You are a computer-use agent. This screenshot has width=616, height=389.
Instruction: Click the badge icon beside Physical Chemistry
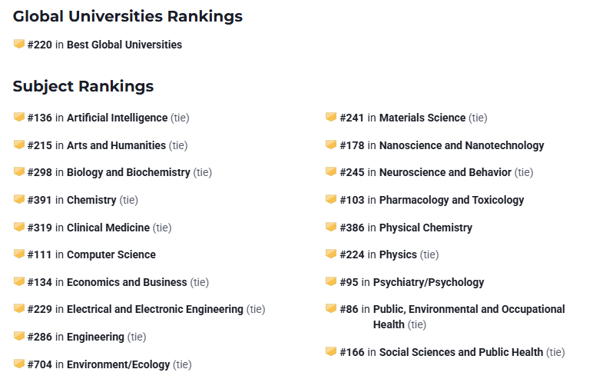tap(331, 227)
